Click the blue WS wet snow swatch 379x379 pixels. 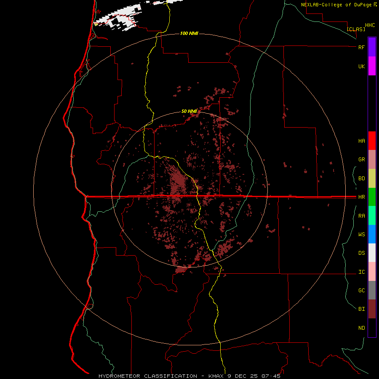[372, 234]
